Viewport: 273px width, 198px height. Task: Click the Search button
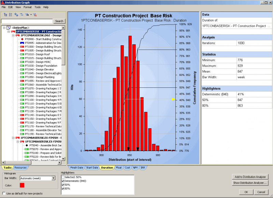[x=59, y=21]
